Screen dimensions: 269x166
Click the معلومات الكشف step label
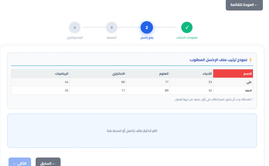click(x=187, y=38)
